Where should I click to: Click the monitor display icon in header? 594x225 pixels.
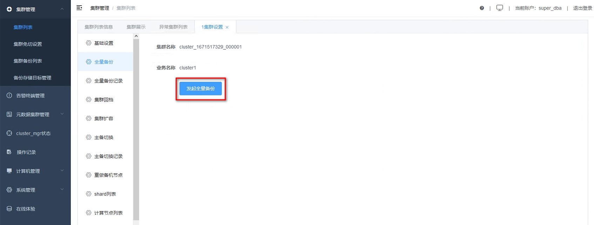(x=500, y=8)
